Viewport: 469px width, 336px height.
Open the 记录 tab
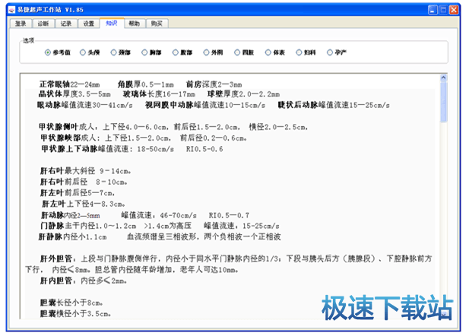(66, 24)
